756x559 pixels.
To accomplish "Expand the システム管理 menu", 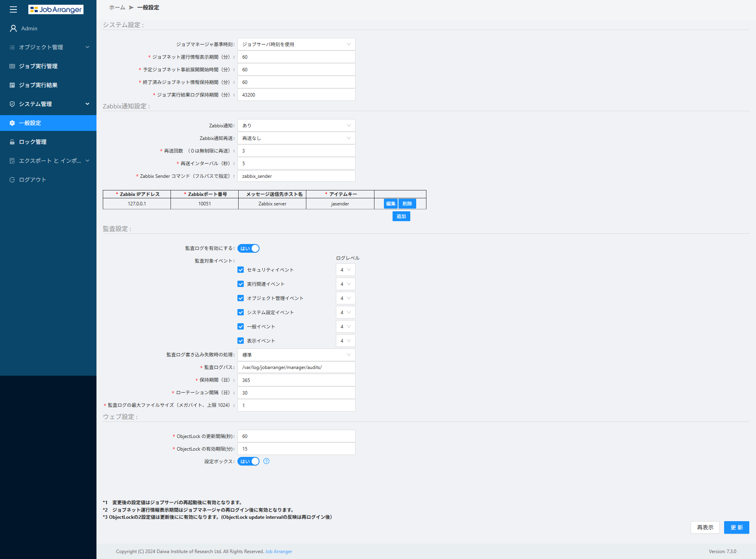I will [x=48, y=104].
